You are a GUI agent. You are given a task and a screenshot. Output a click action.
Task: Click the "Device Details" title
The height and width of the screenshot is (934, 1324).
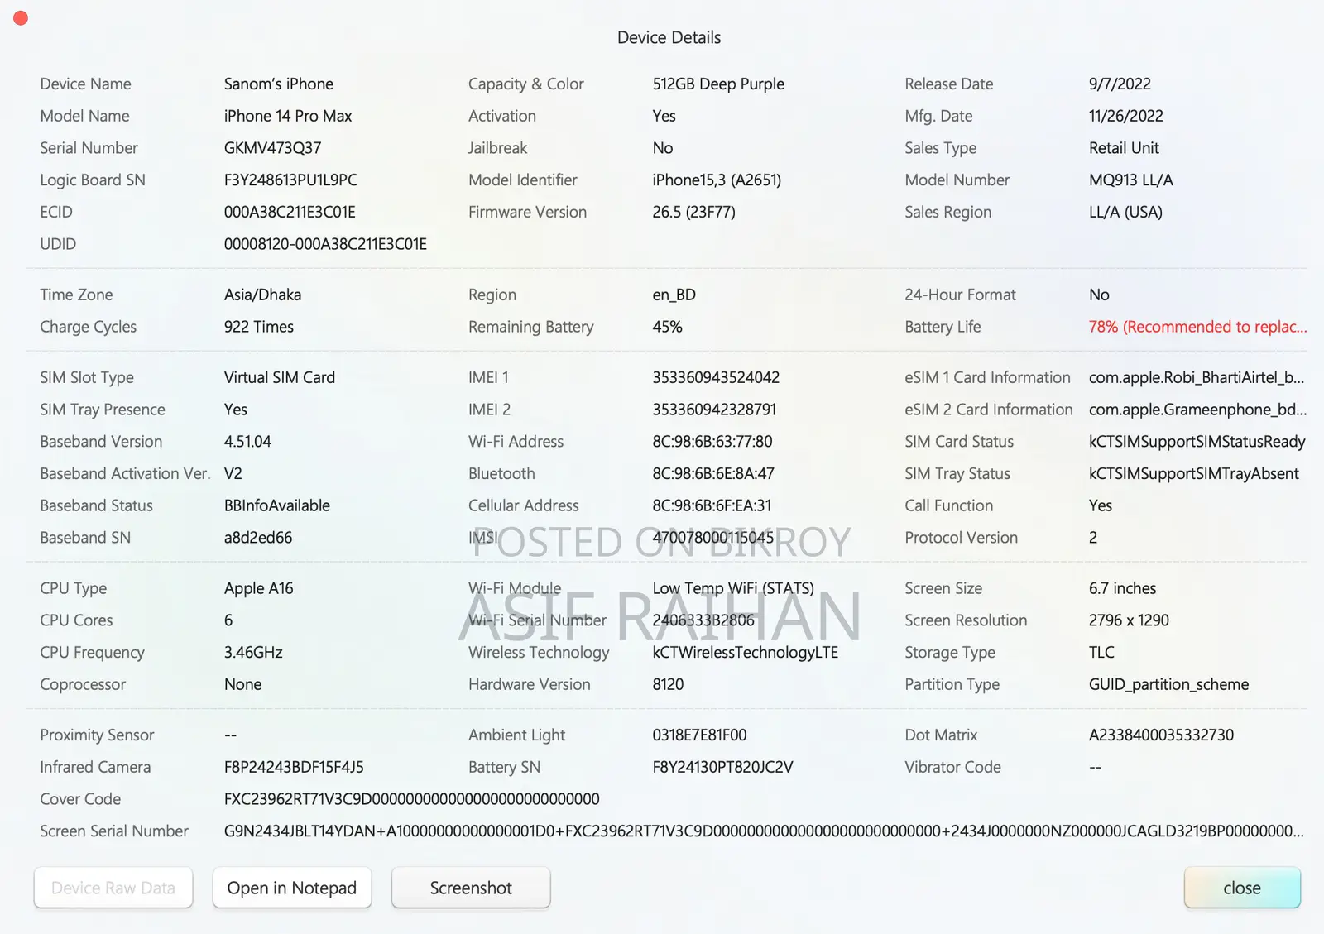(x=669, y=37)
